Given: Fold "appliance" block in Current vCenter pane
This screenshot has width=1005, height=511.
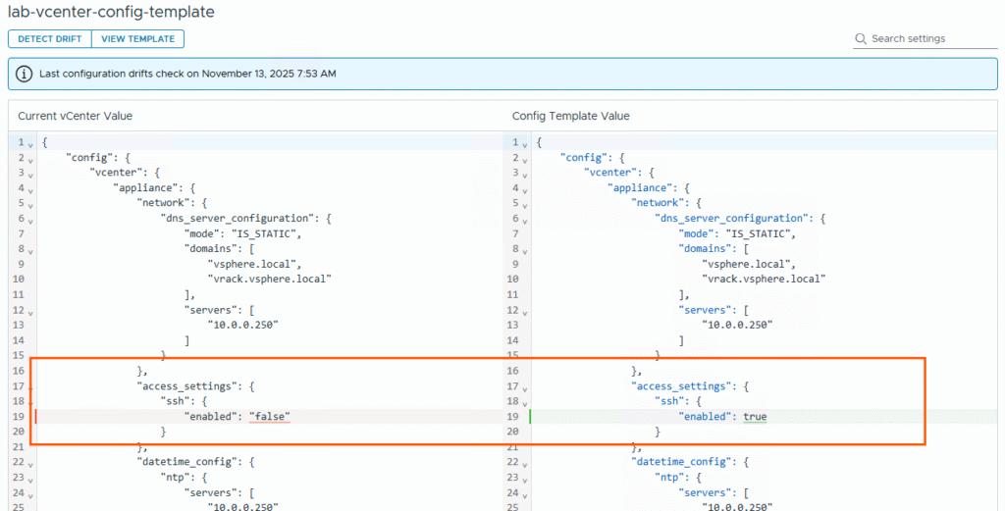Looking at the screenshot, I should [31, 189].
